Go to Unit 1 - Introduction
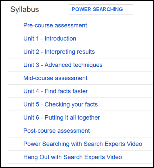154x168 pixels. 50,38
